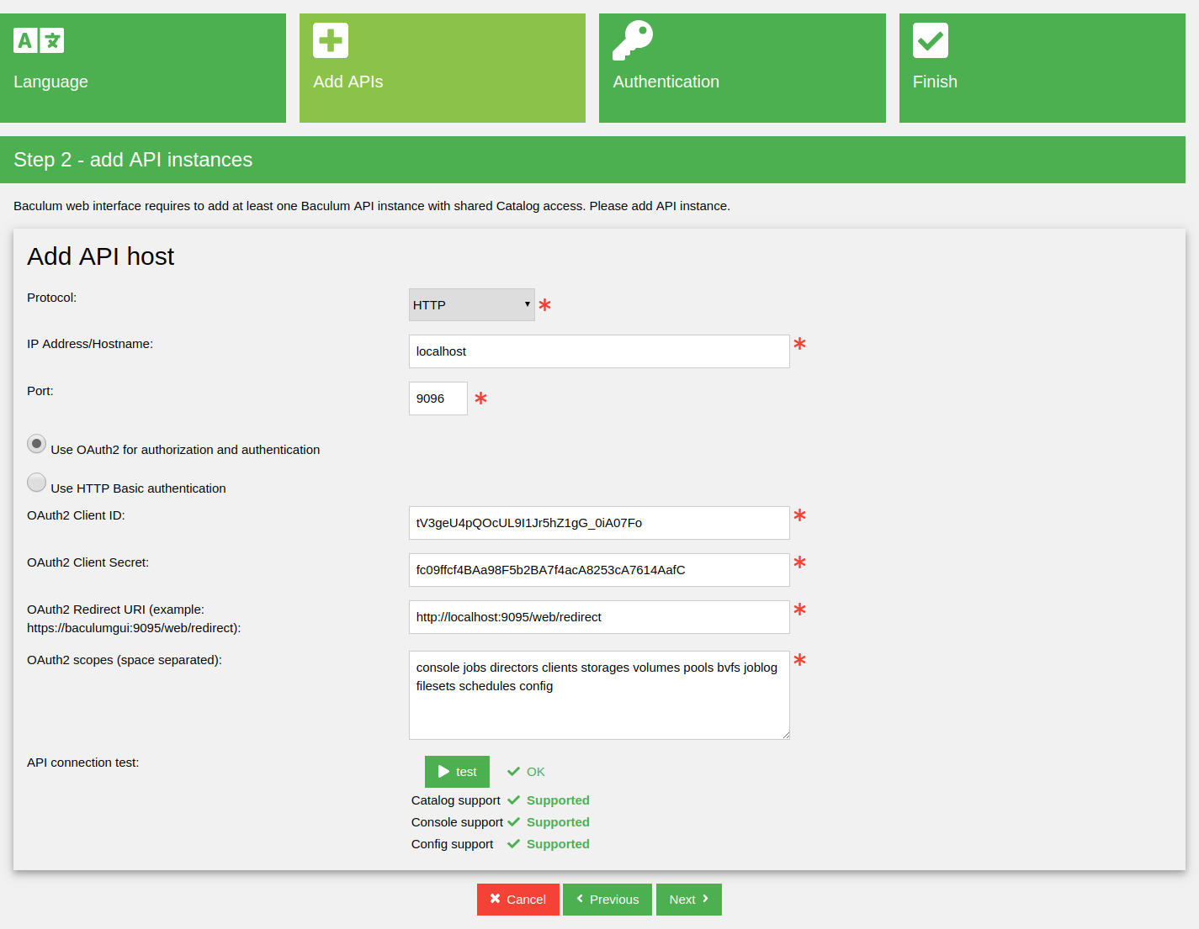Screen dimensions: 1199x929
Task: Click the IP Address/Hostname field
Action: 599,351
